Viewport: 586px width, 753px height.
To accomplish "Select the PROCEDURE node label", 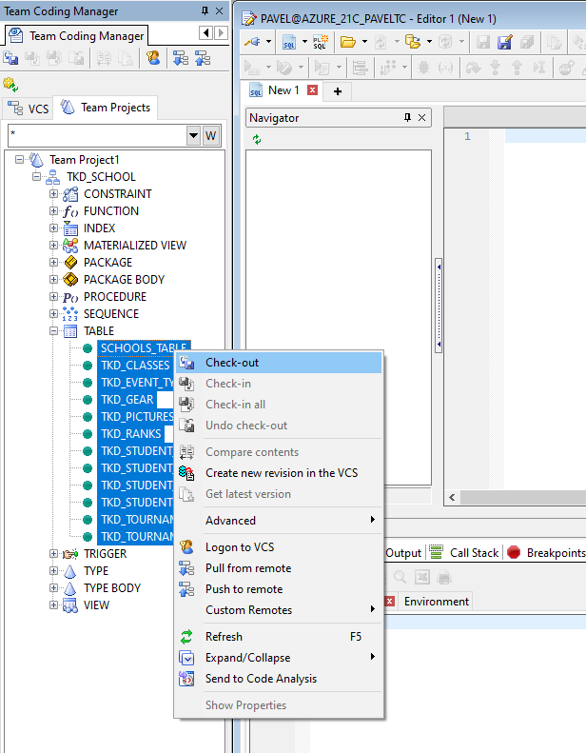I will point(115,297).
